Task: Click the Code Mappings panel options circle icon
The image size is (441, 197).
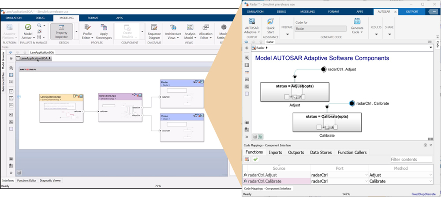Action: tap(425, 145)
